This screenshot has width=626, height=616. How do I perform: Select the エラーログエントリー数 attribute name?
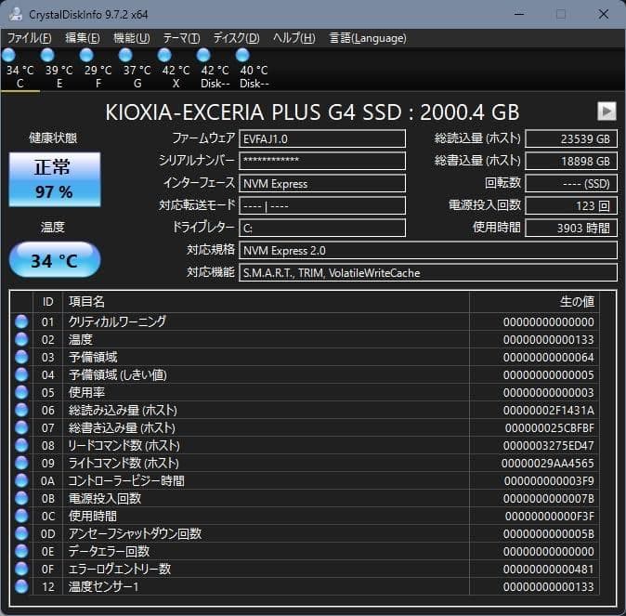point(120,569)
